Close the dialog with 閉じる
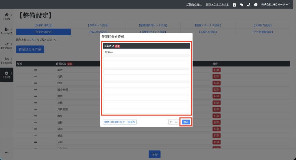 click(x=173, y=122)
